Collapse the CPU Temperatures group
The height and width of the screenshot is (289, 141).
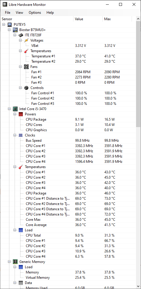[x=15, y=167]
